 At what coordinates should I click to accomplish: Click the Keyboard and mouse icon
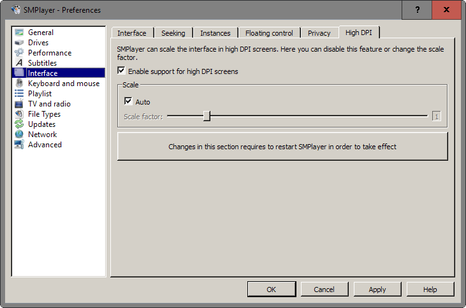point(19,84)
